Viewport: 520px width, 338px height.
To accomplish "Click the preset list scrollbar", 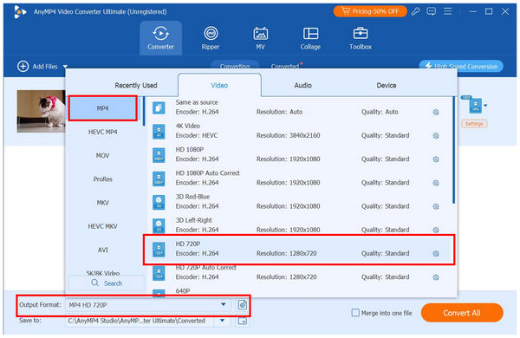I will [453, 150].
